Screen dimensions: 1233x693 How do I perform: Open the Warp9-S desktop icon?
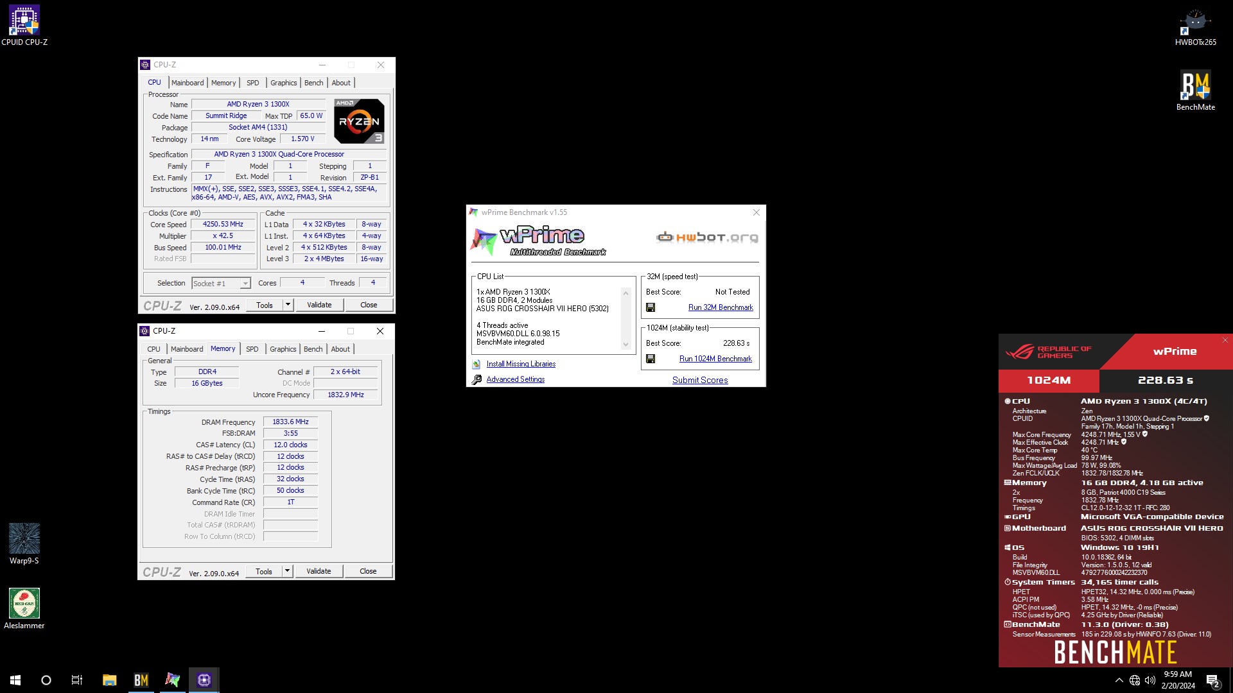(24, 543)
